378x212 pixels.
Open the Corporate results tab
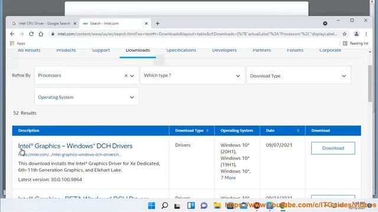pyautogui.click(x=330, y=50)
